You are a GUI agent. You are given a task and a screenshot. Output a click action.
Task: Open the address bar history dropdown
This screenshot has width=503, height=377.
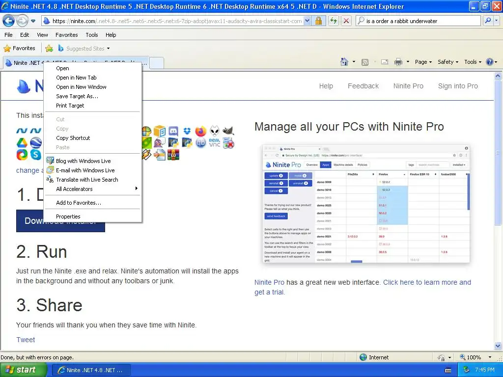307,21
